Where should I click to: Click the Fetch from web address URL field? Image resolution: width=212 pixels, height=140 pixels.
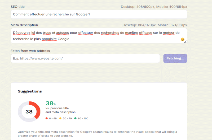pyautogui.click(x=85, y=58)
